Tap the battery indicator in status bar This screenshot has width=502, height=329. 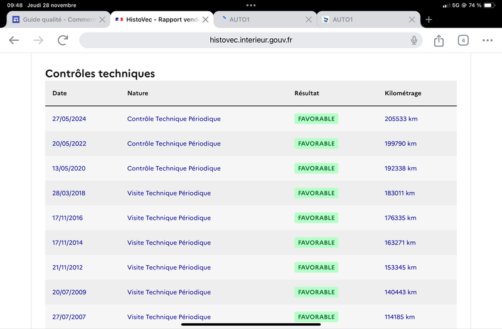(x=489, y=5)
